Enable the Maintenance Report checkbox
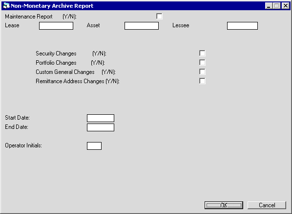This screenshot has height=214, width=292. click(x=159, y=17)
